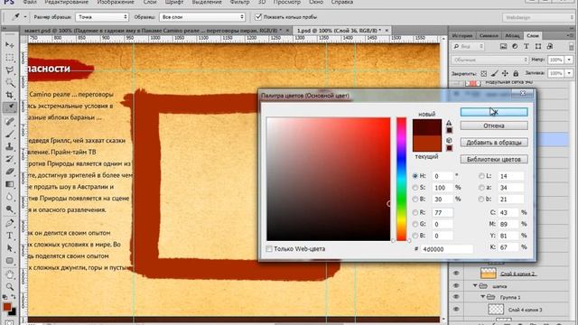
Task: Open the 'Фильтр' menu
Action: click(x=239, y=2)
